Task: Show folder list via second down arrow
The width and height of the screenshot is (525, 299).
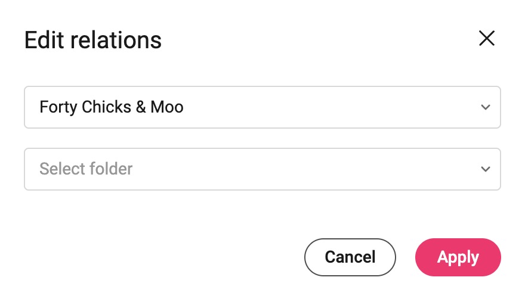Action: tap(486, 169)
